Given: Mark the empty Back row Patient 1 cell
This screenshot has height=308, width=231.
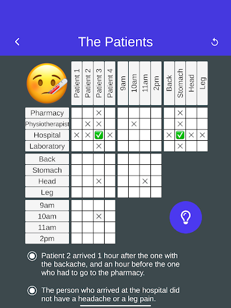Looking at the screenshot, I should 76,159.
